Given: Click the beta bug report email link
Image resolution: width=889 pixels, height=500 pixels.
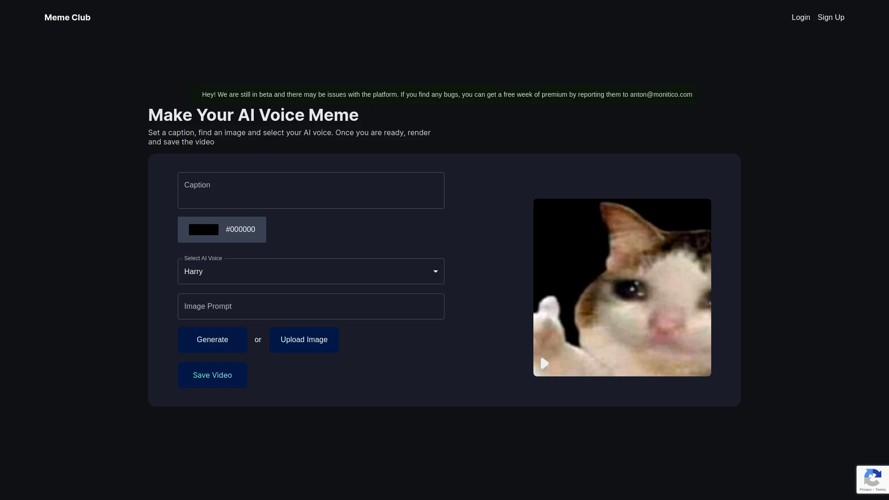Looking at the screenshot, I should (x=661, y=94).
